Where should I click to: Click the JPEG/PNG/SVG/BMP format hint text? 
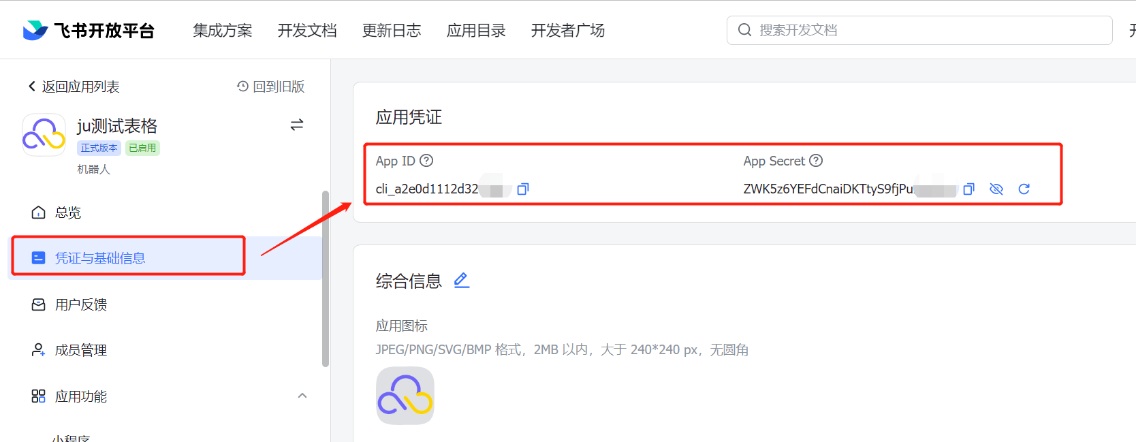click(x=562, y=349)
